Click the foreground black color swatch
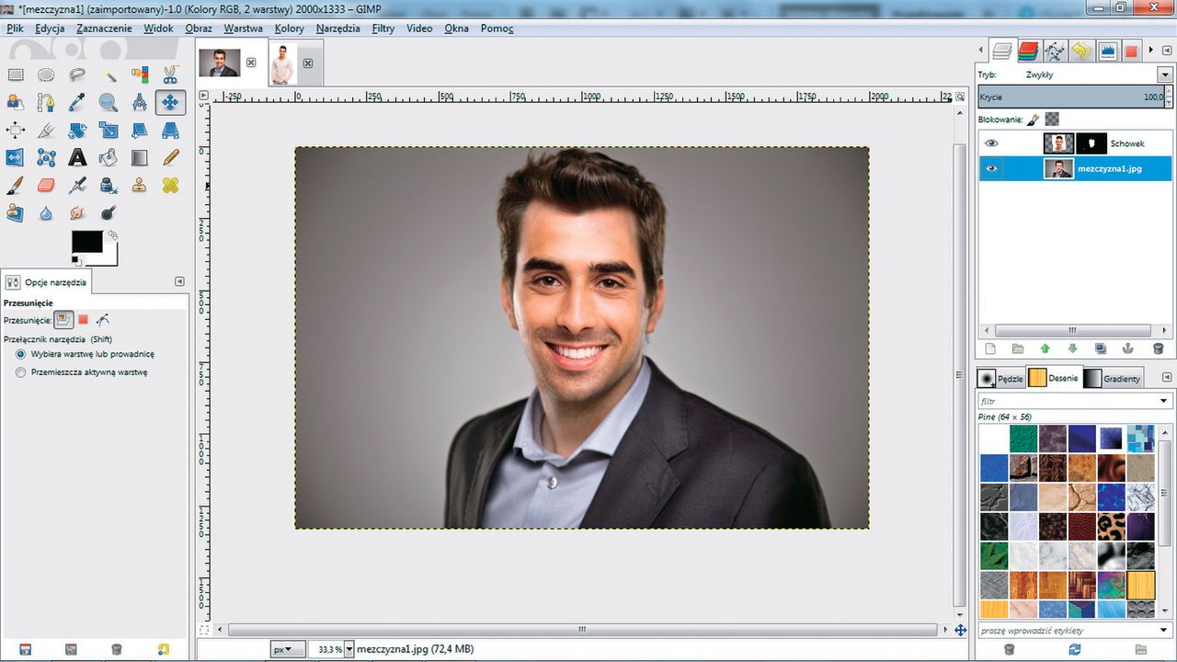The image size is (1177, 662). tap(86, 241)
